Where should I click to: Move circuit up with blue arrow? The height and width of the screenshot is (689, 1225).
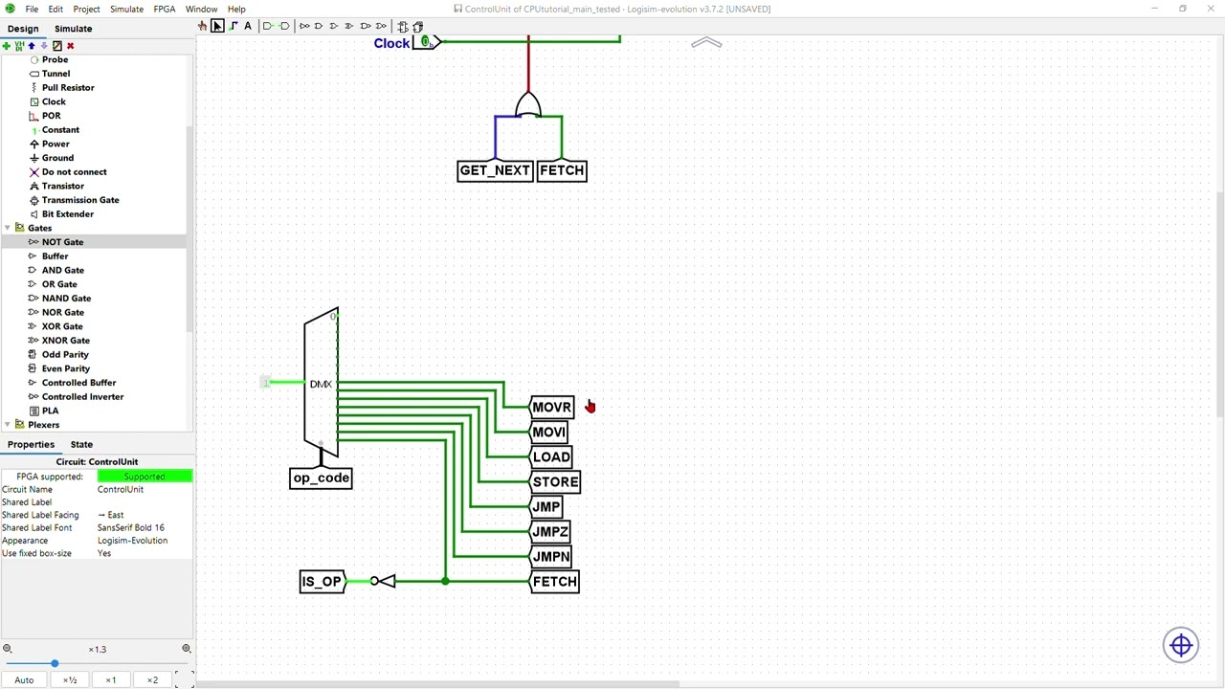pos(32,45)
